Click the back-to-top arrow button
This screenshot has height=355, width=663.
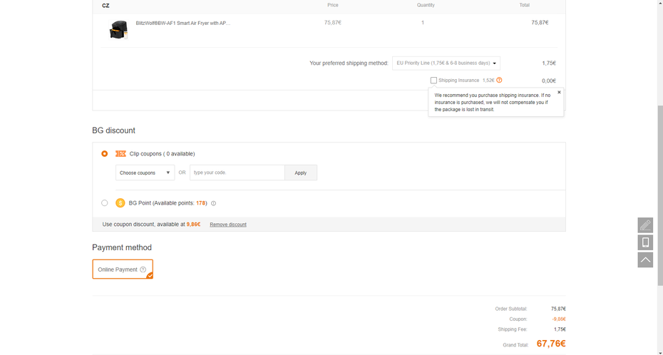[x=645, y=260]
